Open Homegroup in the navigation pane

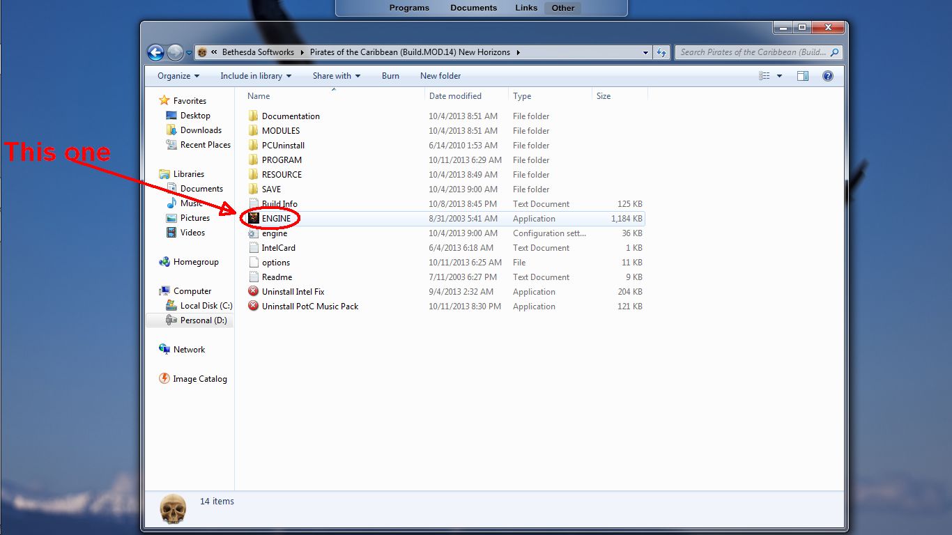[189, 262]
